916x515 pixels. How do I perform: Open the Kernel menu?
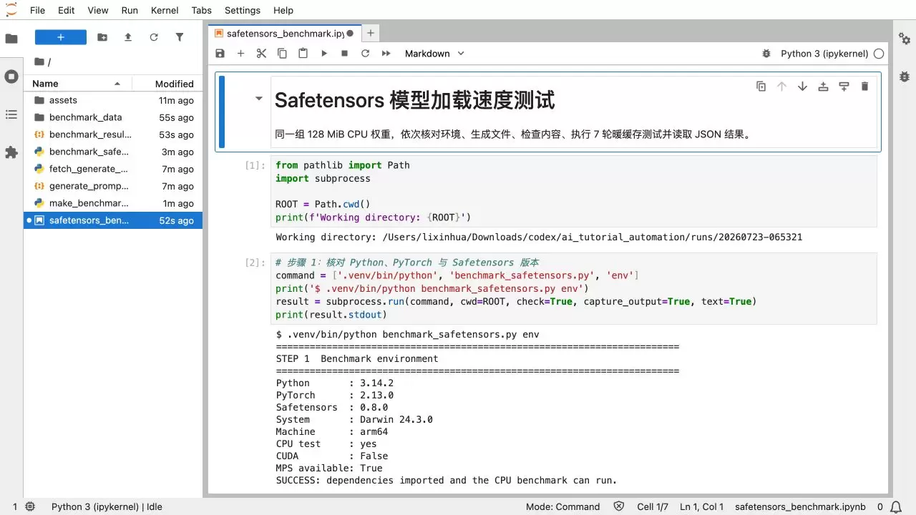165,10
